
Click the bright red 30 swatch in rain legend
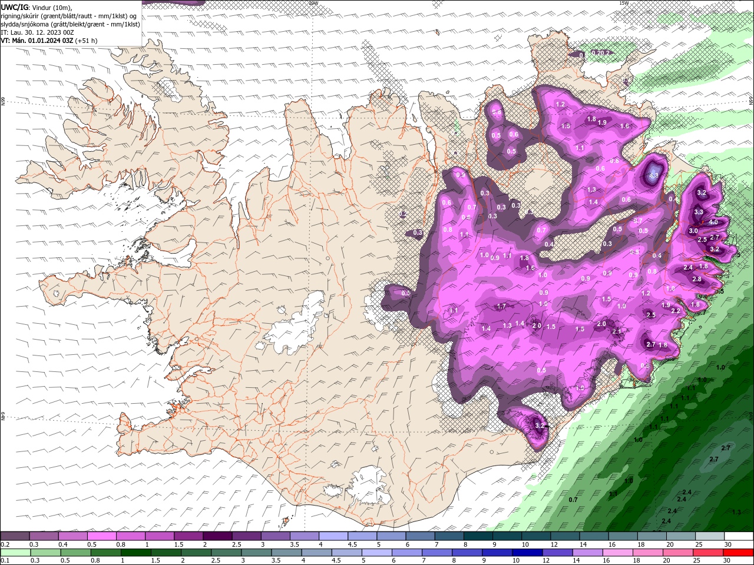738,553
